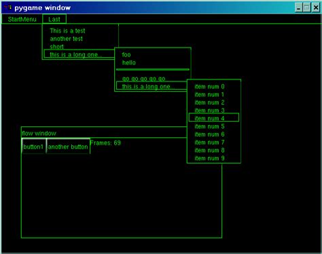The image size is (322, 254).
Task: Select 'item num 0'
Action: (209, 86)
